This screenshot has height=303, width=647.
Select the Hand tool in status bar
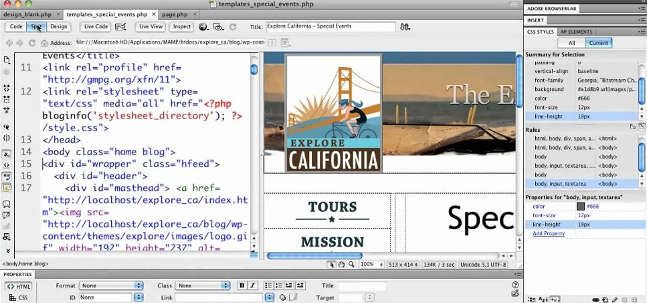coord(342,264)
